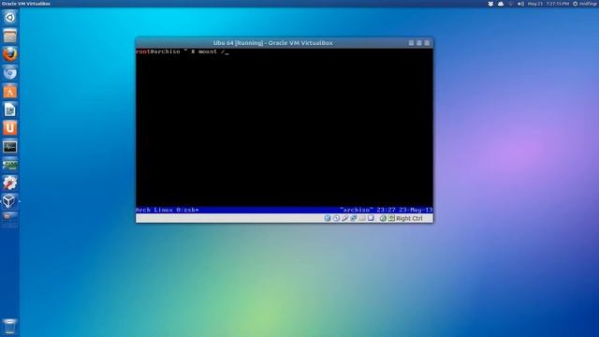Viewport: 599px width, 337px height.
Task: Open Ubuntu Software Center orange bag icon
Action: pos(10,92)
